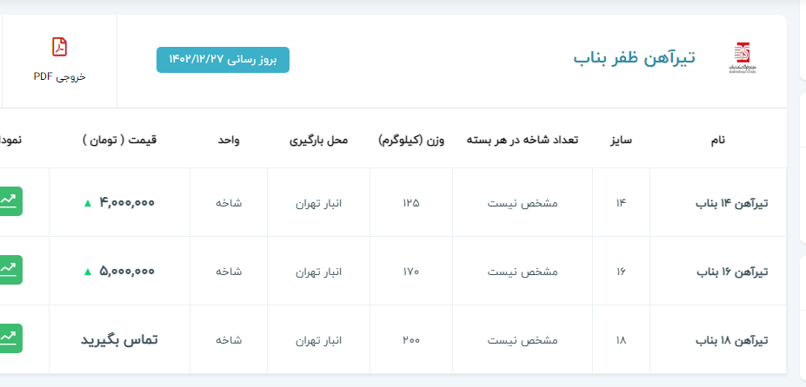Screen dimensions: 806x387
Task: Click the وزن (کیلوگرم) column header
Action: coord(411,139)
